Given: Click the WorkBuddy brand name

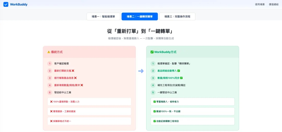Looking at the screenshot, I should 19,4.
